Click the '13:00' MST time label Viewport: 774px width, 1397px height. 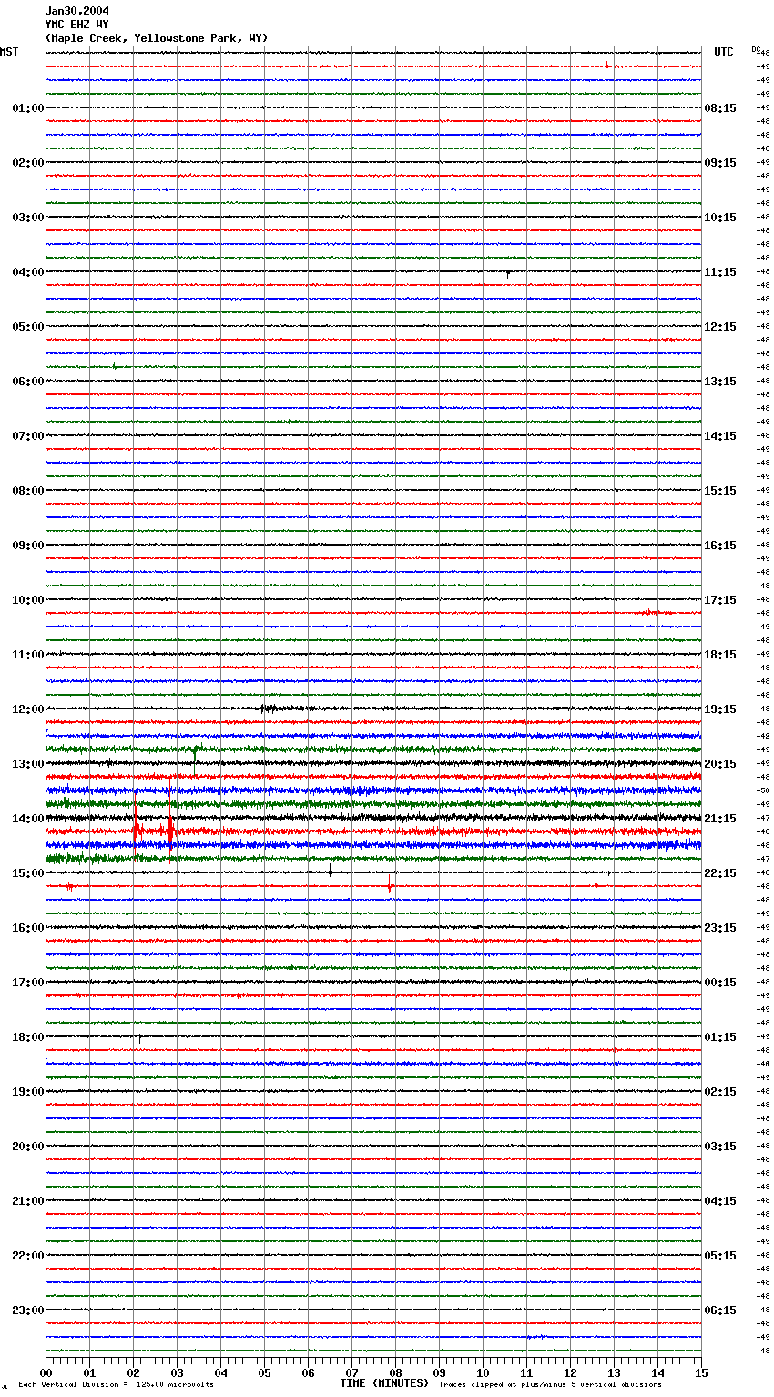coord(28,764)
